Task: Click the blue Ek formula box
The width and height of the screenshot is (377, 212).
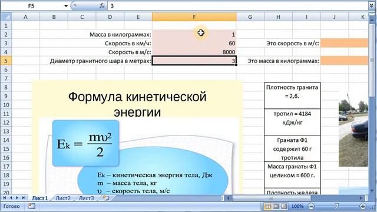Action: coord(85,143)
